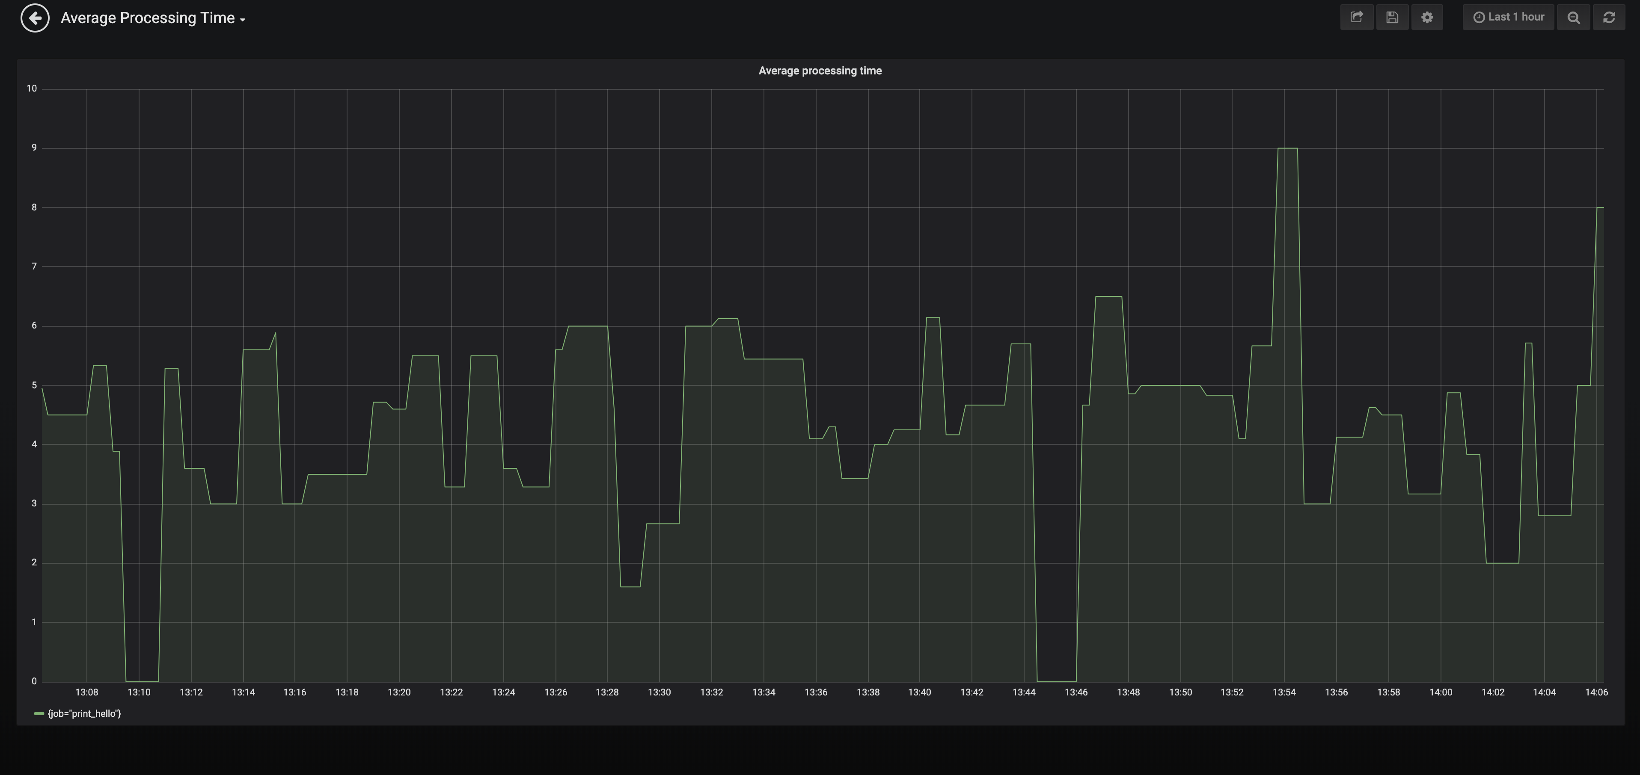Save the dashboard with the floppy icon
The width and height of the screenshot is (1640, 775).
(1392, 17)
